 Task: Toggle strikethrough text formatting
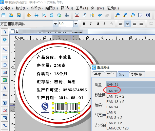(105, 24)
